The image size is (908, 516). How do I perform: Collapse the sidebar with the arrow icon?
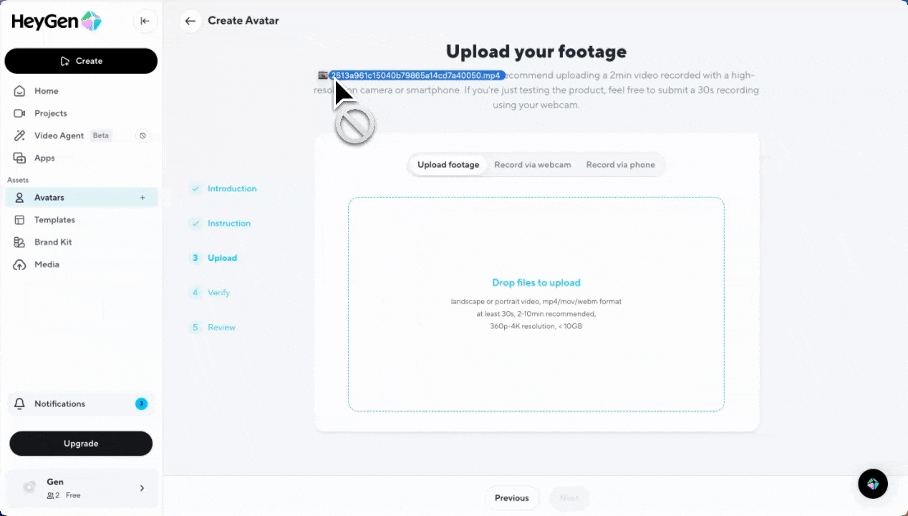tap(145, 21)
